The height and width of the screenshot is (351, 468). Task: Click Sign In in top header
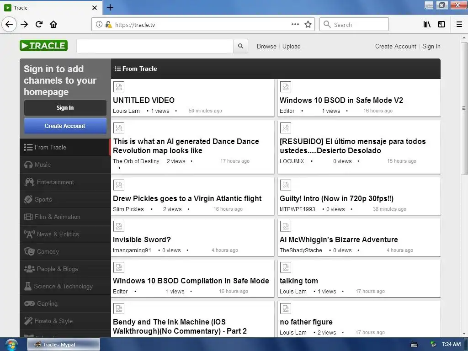431,46
